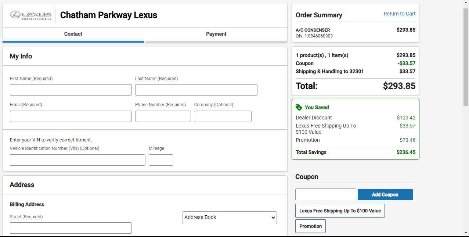Click the Promotion $73.46 savings amount
The image size is (469, 237).
[x=408, y=140]
